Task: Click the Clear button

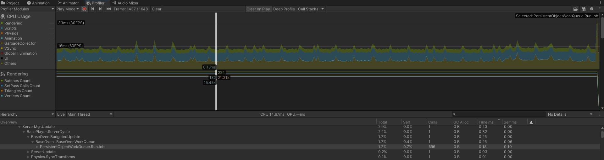Action: point(156,9)
